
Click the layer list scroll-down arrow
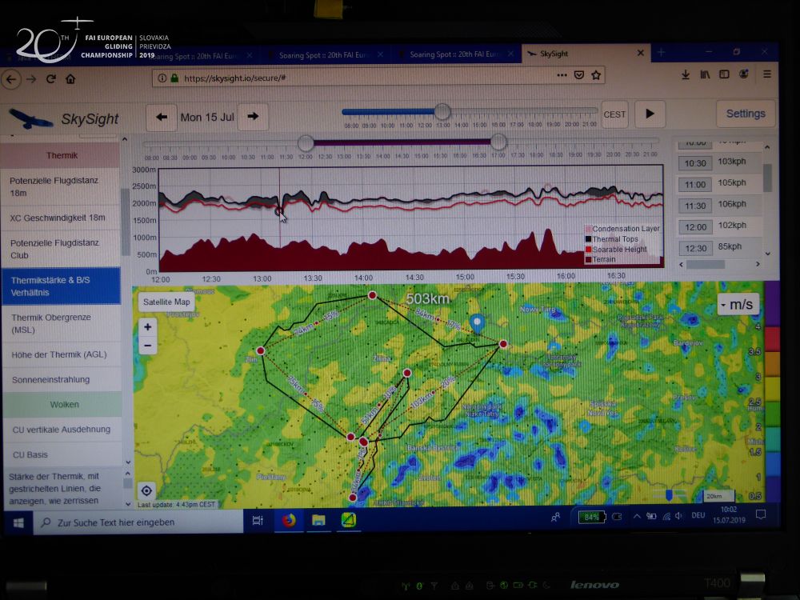pyautogui.click(x=127, y=462)
